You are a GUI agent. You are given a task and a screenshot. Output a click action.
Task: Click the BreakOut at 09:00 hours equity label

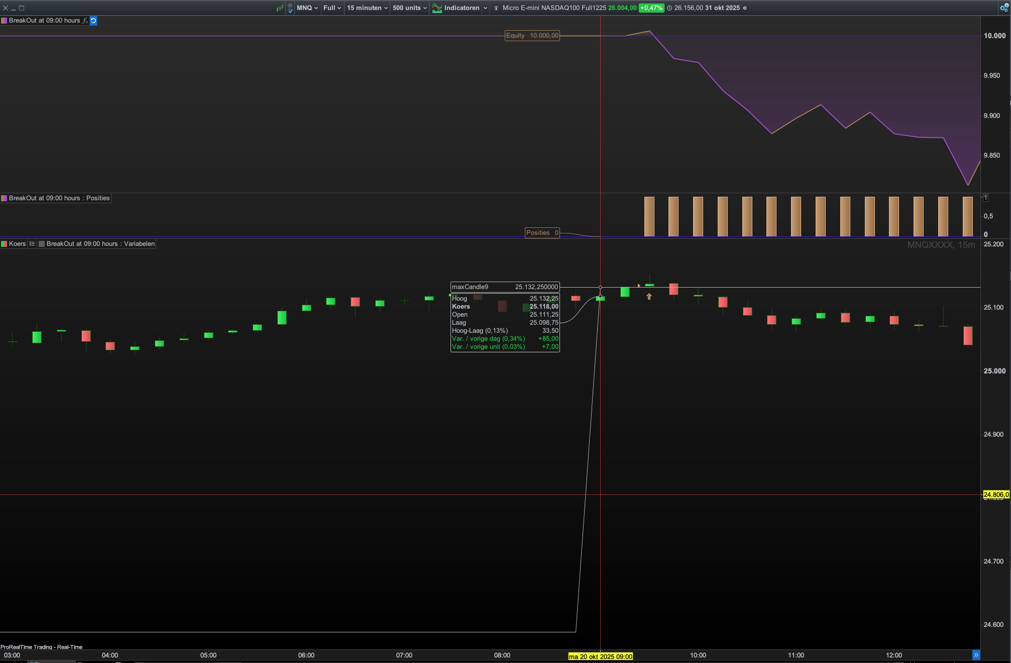pyautogui.click(x=44, y=21)
